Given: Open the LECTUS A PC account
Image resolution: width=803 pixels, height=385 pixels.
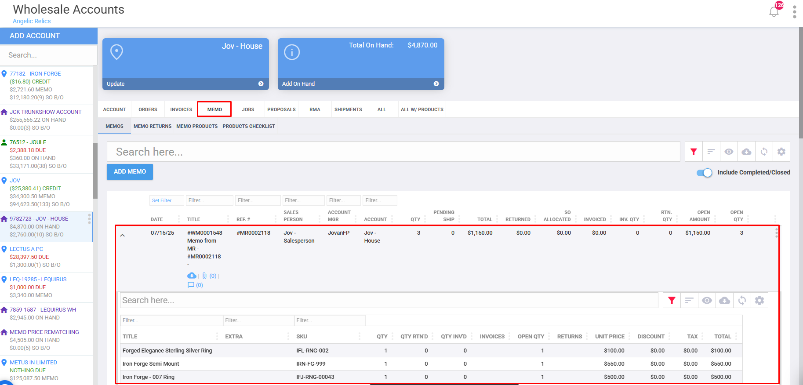Looking at the screenshot, I should coord(26,249).
